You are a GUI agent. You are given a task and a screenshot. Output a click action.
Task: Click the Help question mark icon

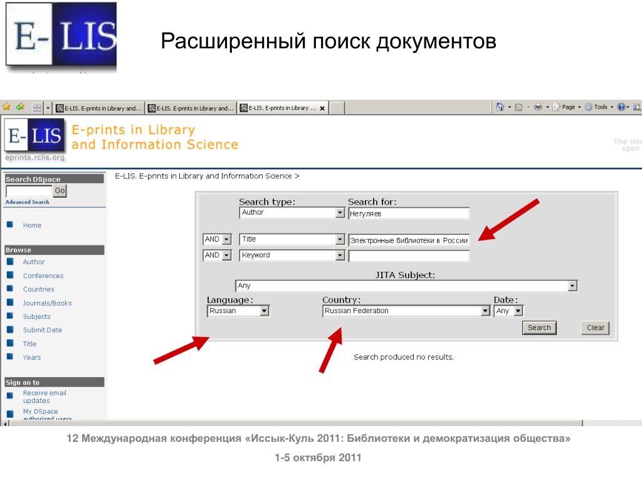621,107
